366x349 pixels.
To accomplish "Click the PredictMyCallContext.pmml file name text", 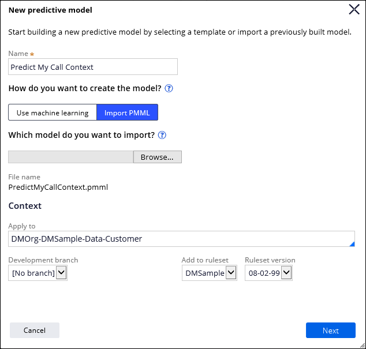I will (x=58, y=187).
